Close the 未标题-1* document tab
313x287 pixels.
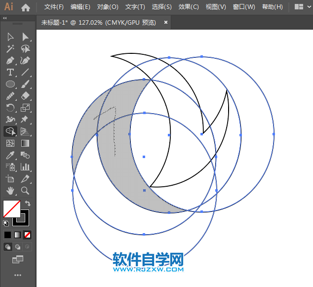[x=166, y=22]
